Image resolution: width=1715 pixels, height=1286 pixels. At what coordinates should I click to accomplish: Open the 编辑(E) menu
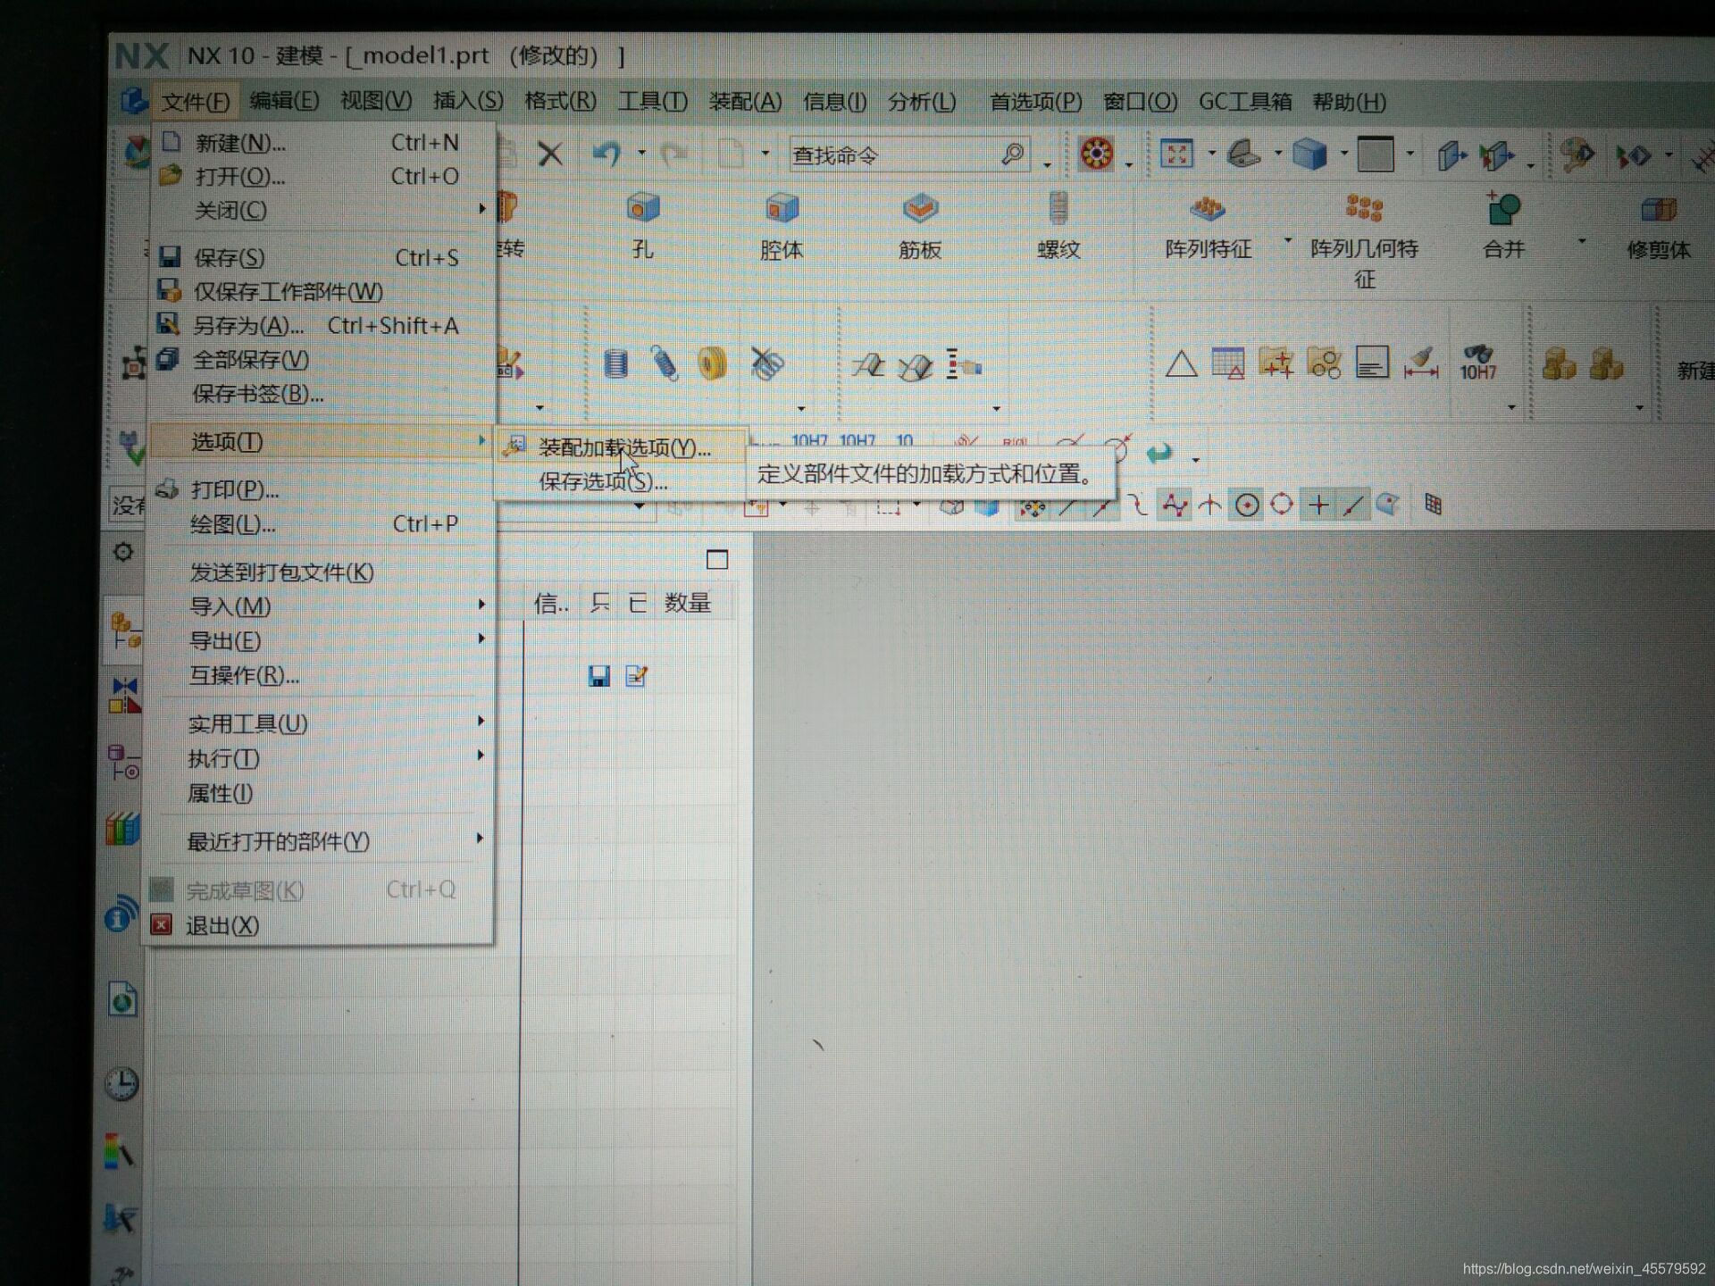[284, 100]
